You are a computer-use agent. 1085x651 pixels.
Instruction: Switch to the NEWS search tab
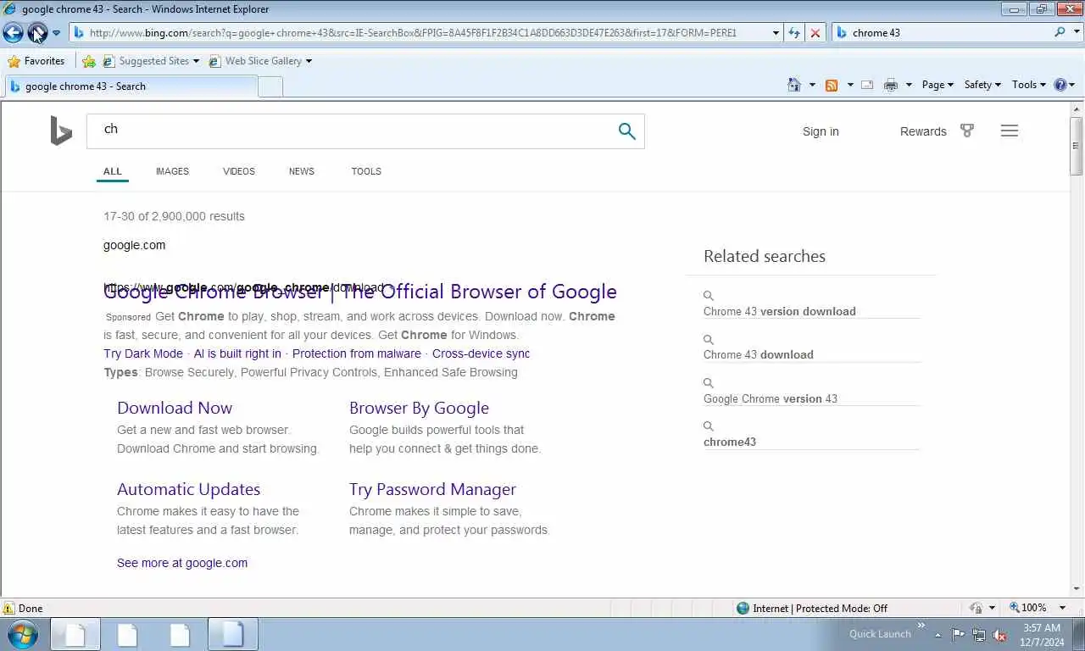302,171
